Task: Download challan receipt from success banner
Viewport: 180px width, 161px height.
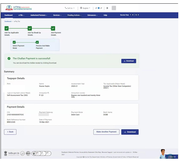Action: (128, 61)
